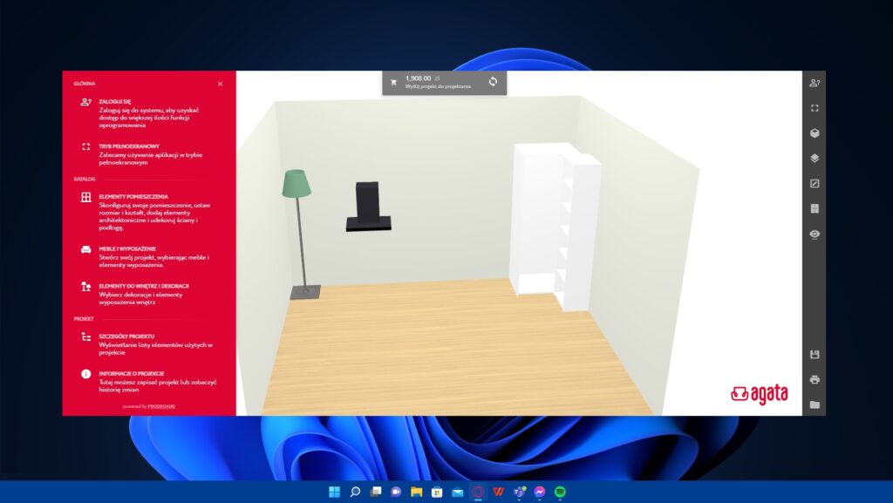Follow the PRODBOARD link

[161, 406]
